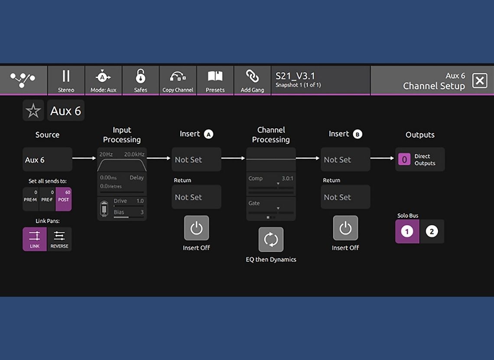494x360 pixels.
Task: Click the signal routing icon at top-left
Action: (23, 80)
